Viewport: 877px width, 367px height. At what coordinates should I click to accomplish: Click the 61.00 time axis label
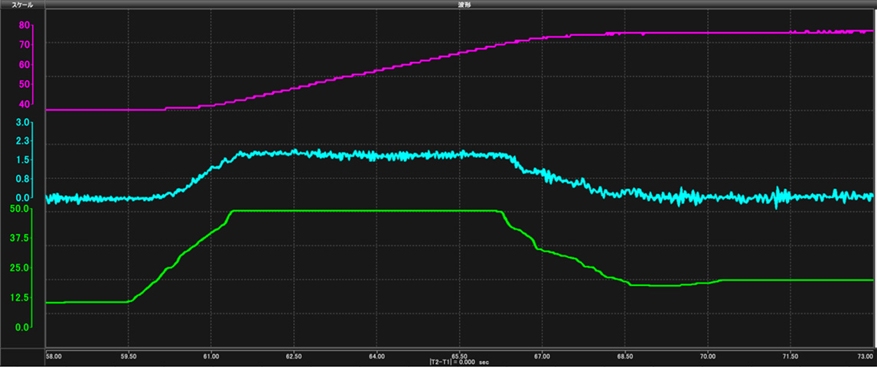211,356
